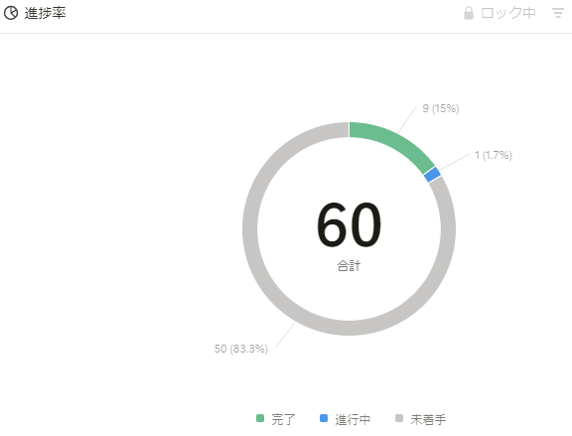Click the 進捗率 widget title
572x436 pixels.
[46, 13]
